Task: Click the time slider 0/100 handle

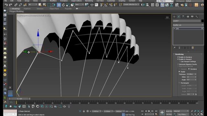Action: (19, 99)
